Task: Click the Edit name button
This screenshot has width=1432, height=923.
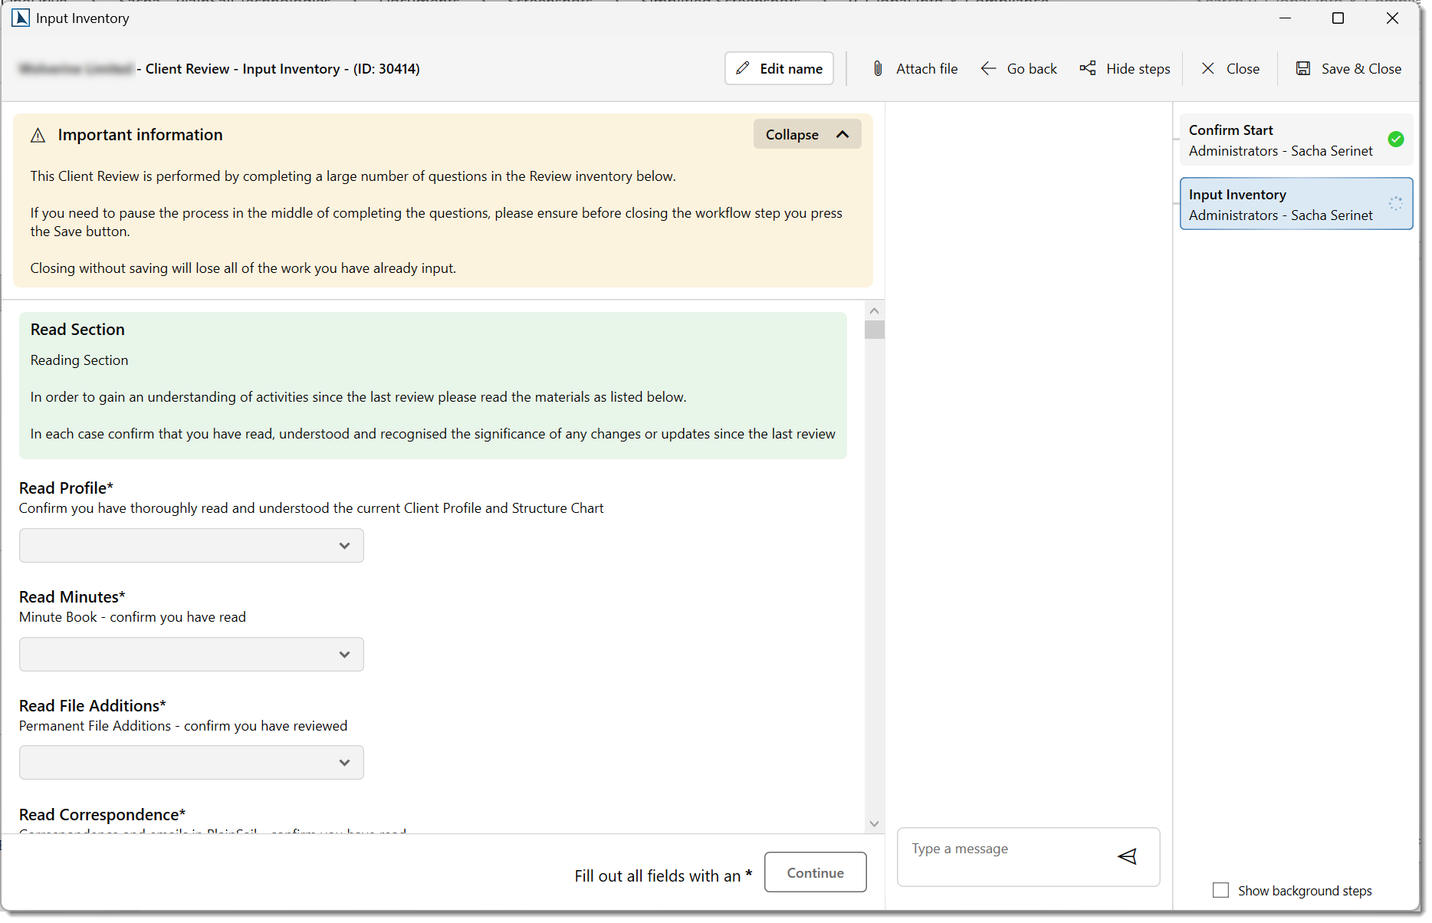Action: [x=778, y=68]
